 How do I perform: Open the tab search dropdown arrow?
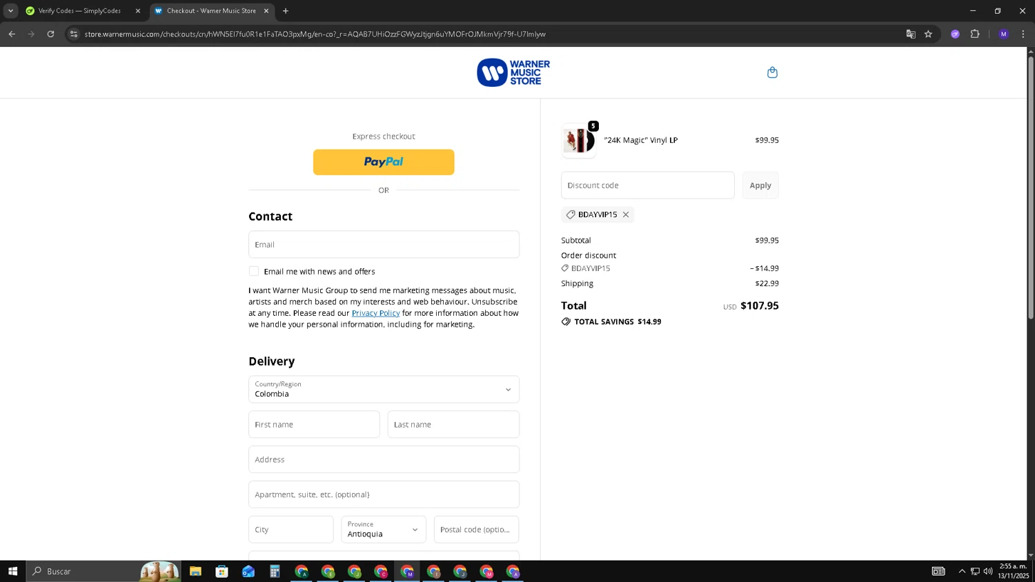tap(10, 11)
